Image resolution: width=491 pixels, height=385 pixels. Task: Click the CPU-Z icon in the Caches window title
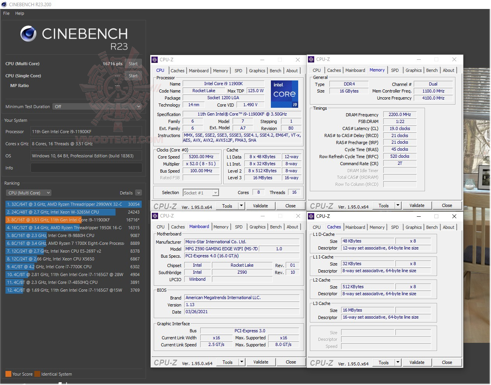[x=311, y=216]
